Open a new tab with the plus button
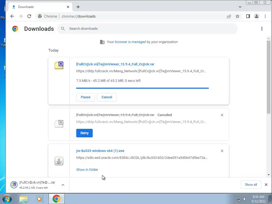The width and height of the screenshot is (272, 204). pyautogui.click(x=78, y=7)
